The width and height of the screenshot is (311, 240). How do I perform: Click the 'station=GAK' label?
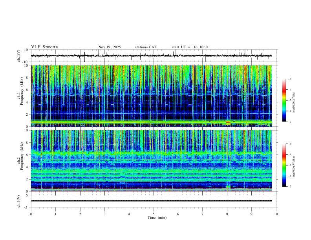click(146, 47)
